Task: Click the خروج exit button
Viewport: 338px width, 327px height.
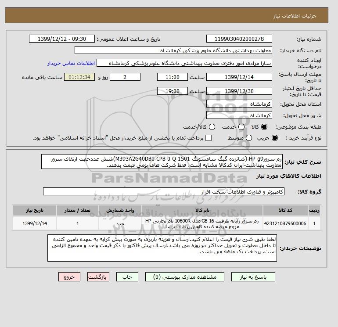Action: click(x=69, y=277)
